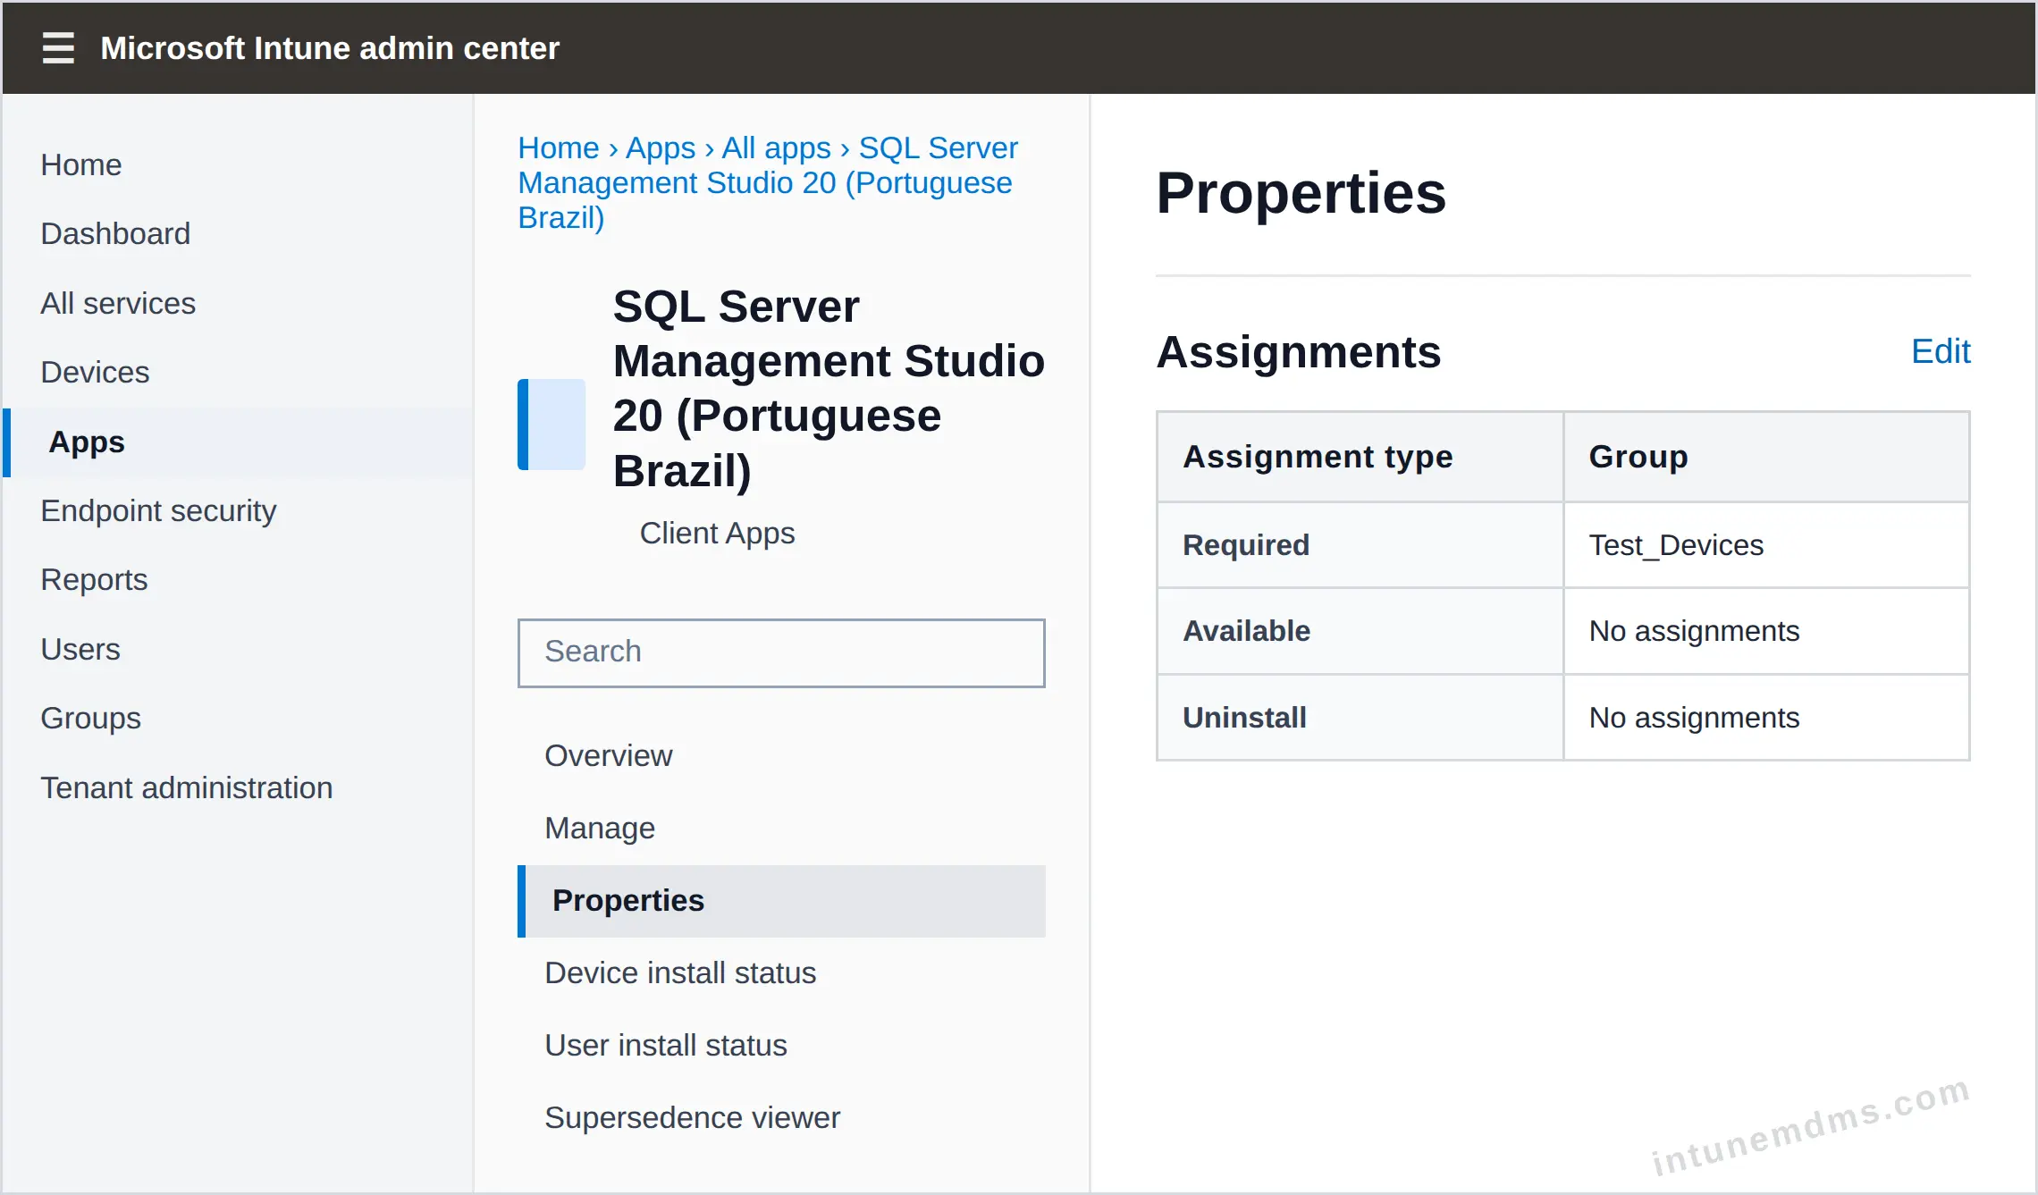Viewport: 2038px width, 1195px height.
Task: Open Dashboard in the sidebar
Action: [115, 233]
